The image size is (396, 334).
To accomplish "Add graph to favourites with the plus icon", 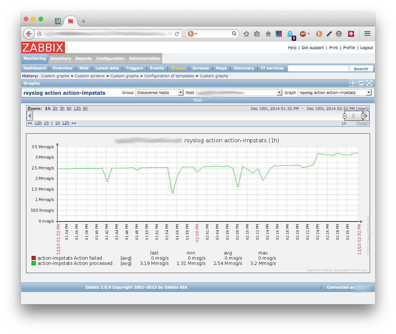I will (x=353, y=83).
